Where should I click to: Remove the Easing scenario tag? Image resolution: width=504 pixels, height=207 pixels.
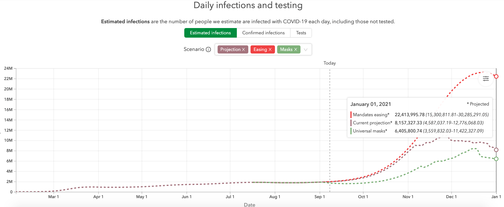270,49
